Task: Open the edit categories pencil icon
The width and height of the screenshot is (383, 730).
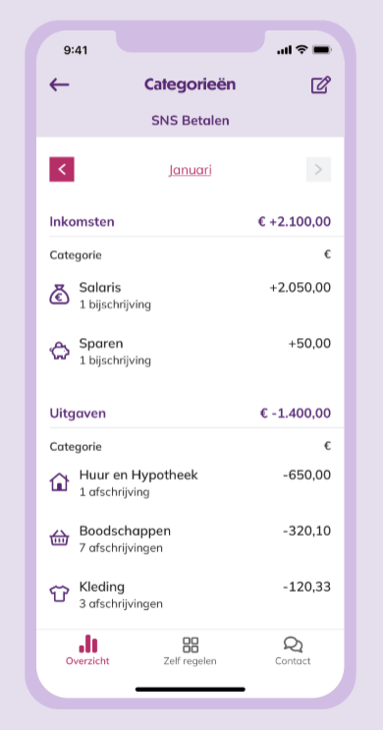Action: point(321,84)
